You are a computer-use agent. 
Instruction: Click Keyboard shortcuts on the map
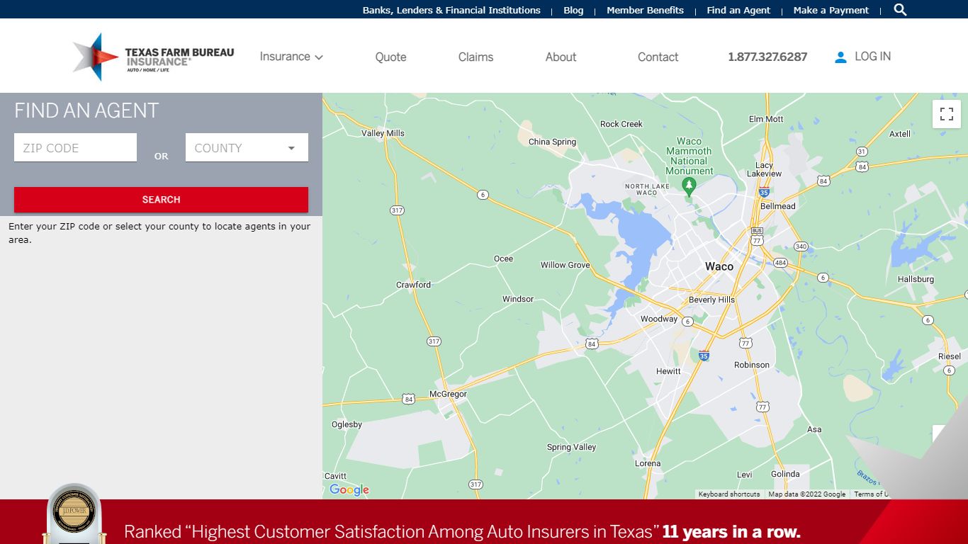pos(729,494)
